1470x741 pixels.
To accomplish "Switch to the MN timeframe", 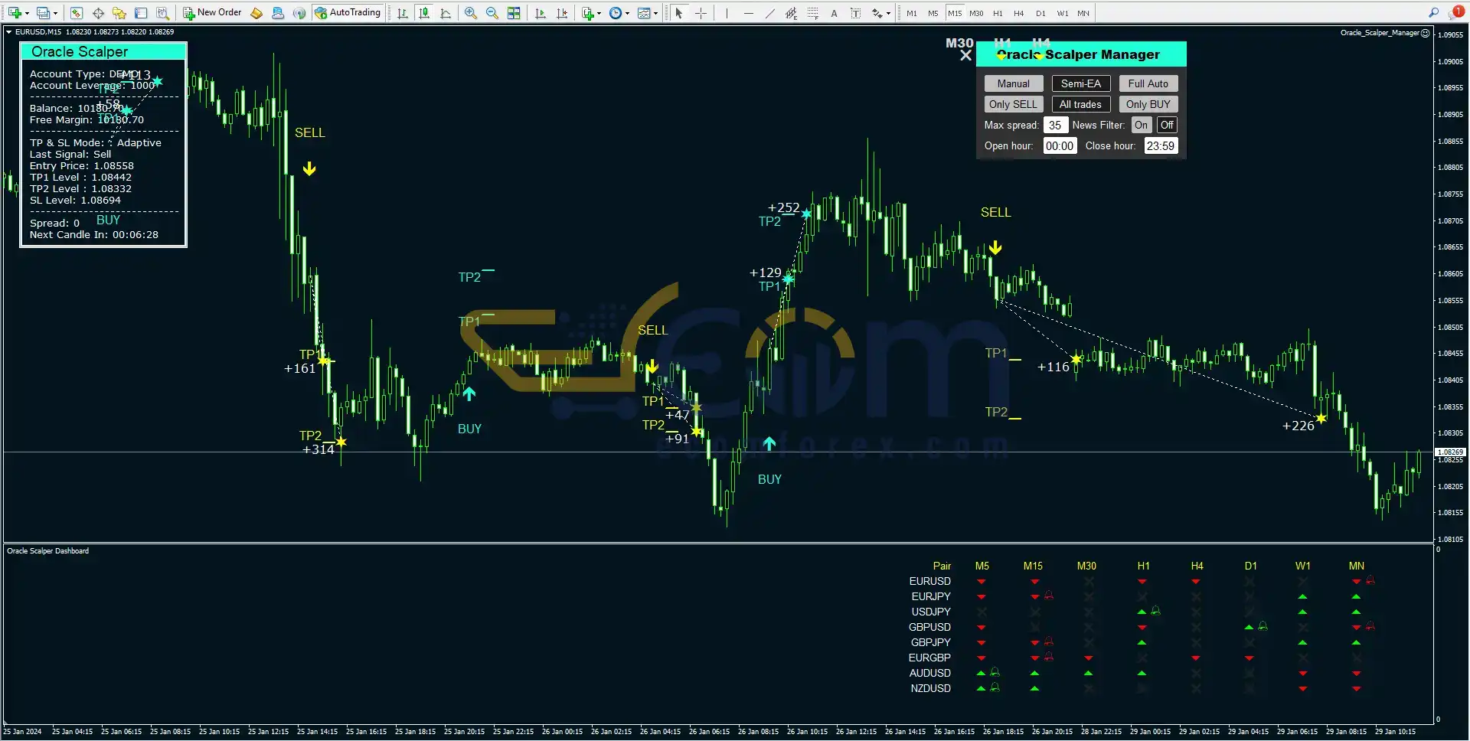I will 1083,13.
